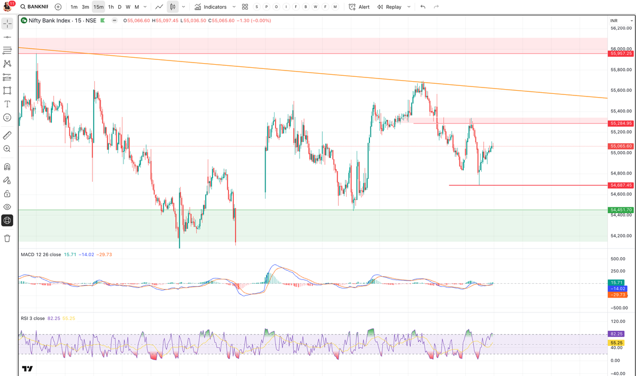Click the compare or add symbol plus icon

(58, 7)
